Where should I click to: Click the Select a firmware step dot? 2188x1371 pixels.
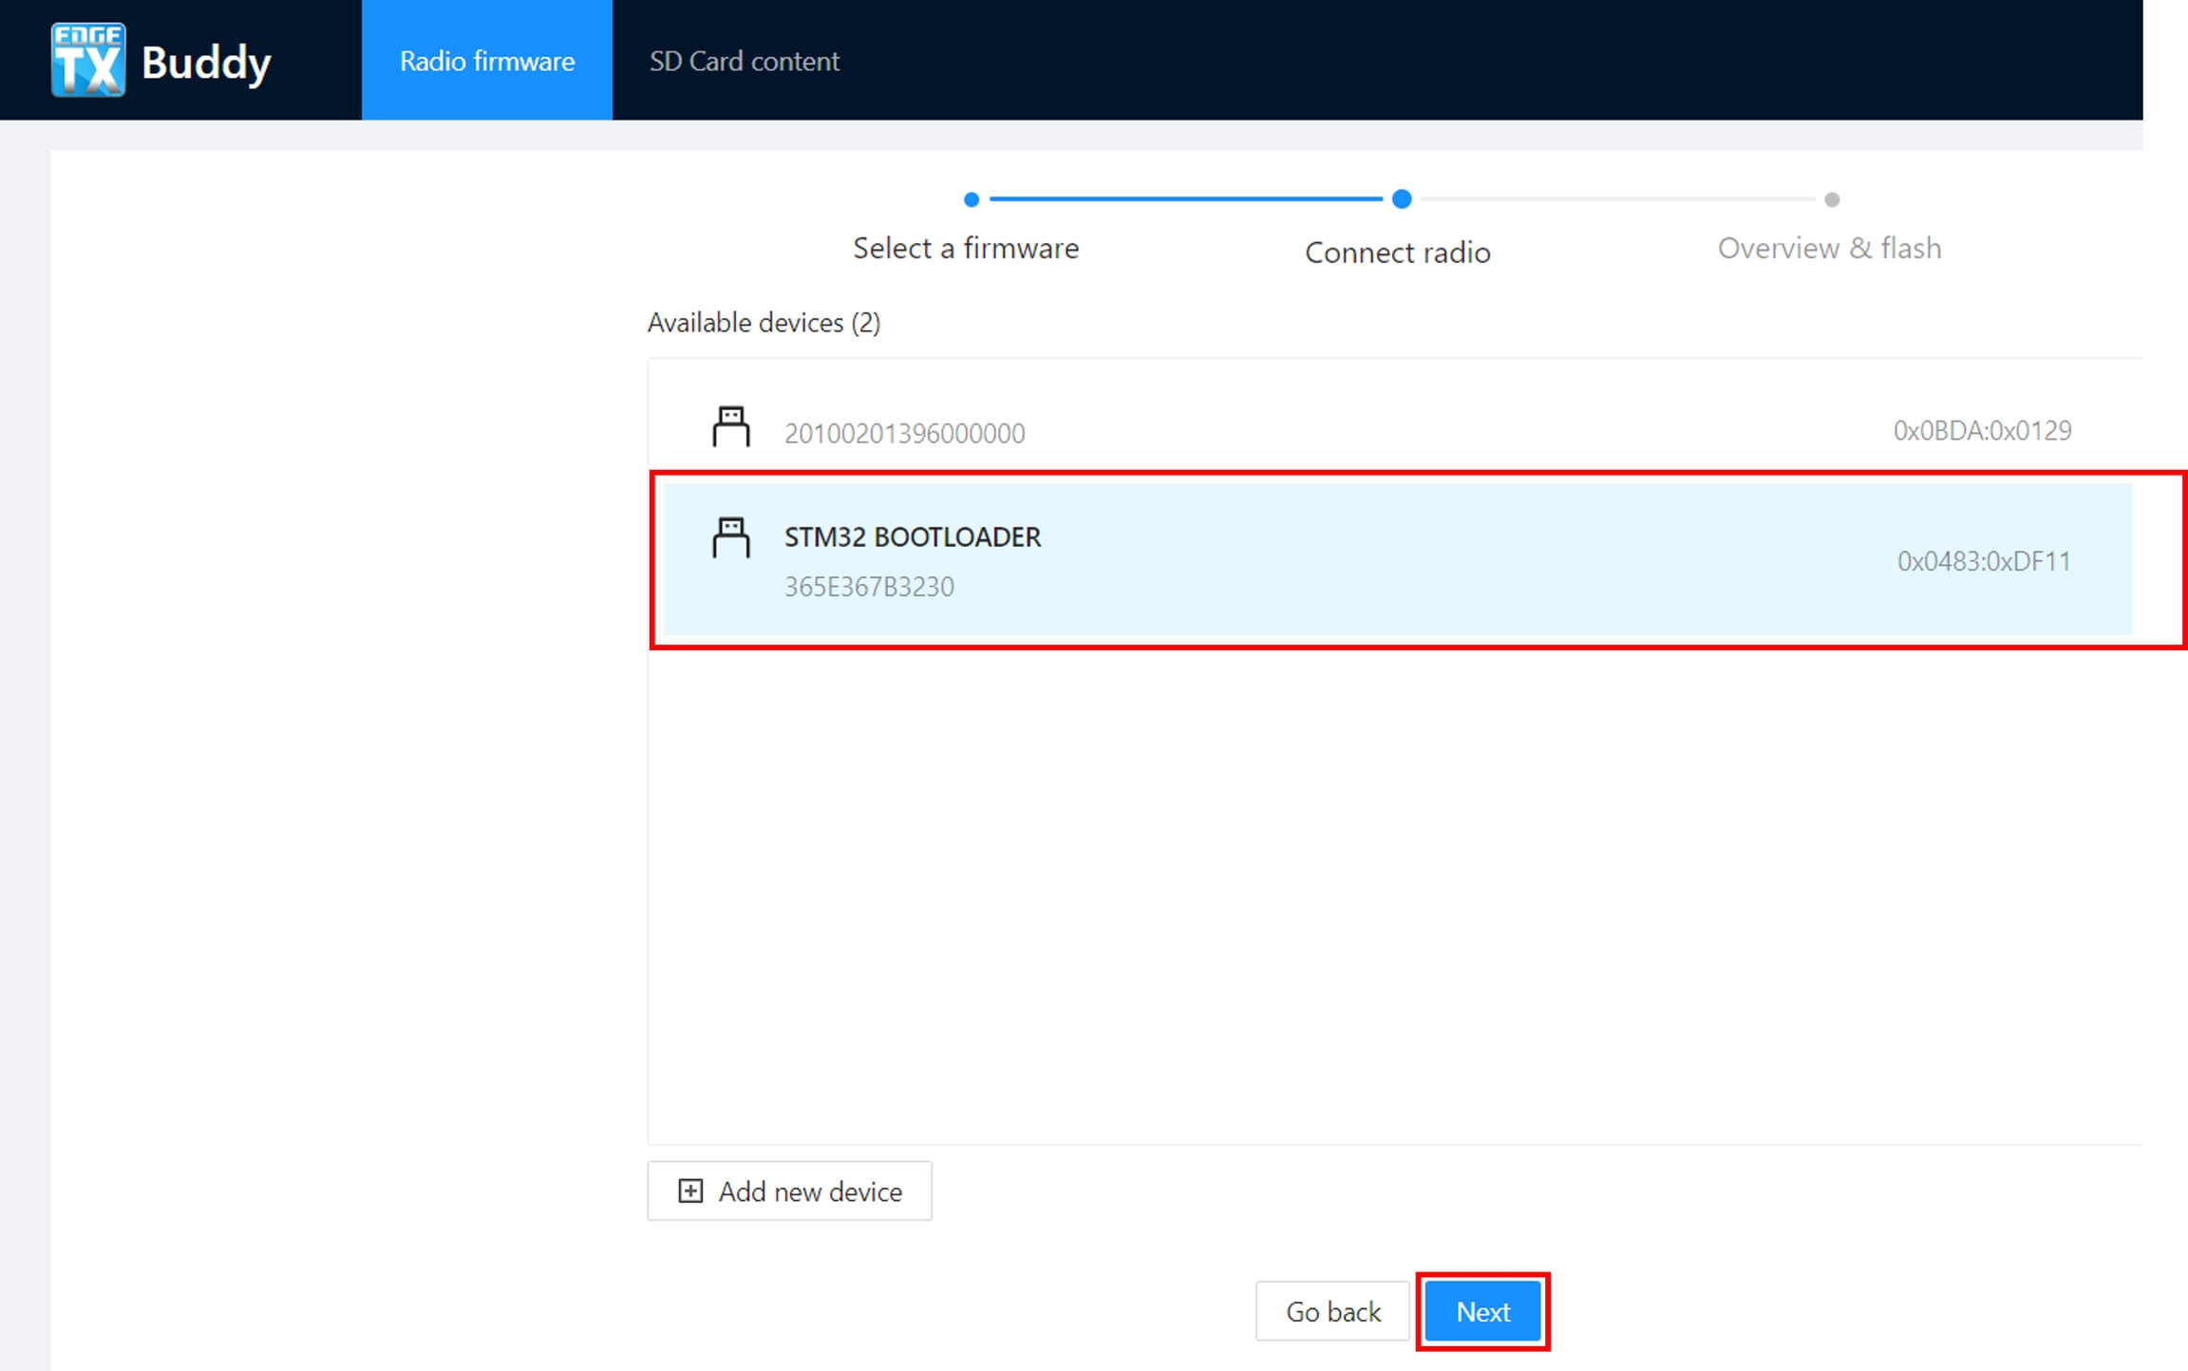click(971, 199)
